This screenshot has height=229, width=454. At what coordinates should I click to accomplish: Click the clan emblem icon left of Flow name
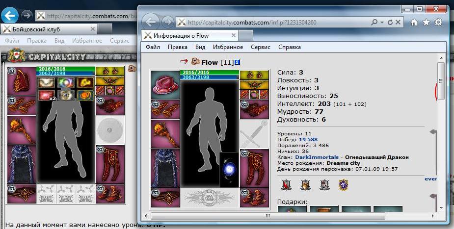(x=195, y=61)
